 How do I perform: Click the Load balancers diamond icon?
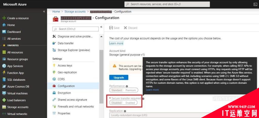coord(4,100)
